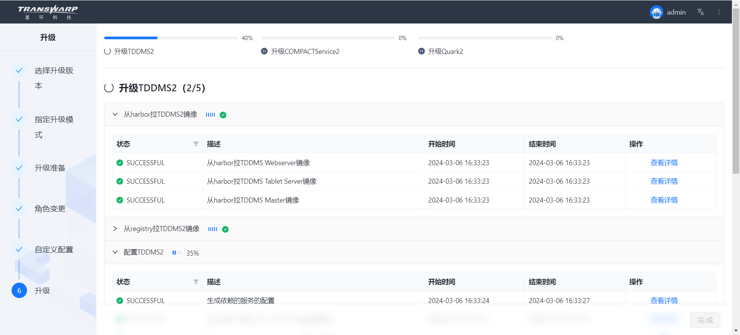
Task: Click the checkmark for step 升级准备
Action: tap(19, 168)
